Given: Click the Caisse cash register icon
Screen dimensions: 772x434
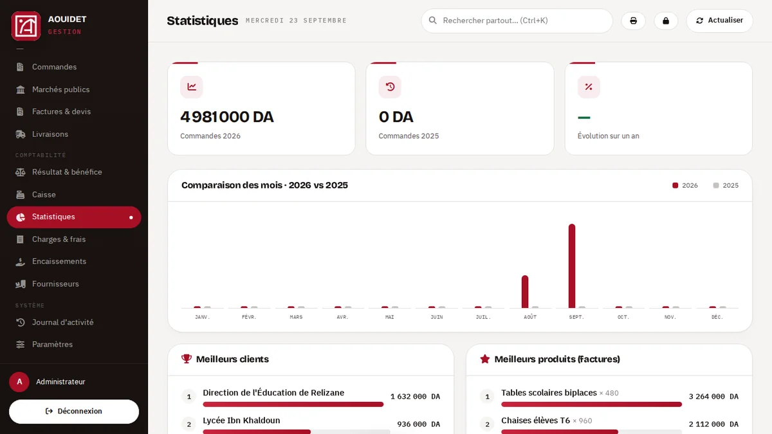Looking at the screenshot, I should [x=21, y=195].
